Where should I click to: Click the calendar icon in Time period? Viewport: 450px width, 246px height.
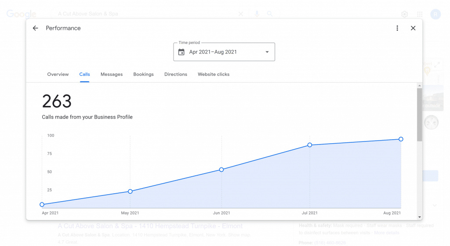coord(181,52)
